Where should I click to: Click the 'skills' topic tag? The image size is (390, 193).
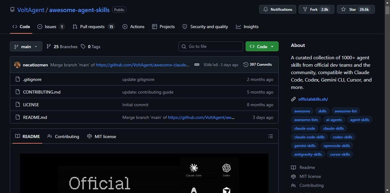(322, 111)
